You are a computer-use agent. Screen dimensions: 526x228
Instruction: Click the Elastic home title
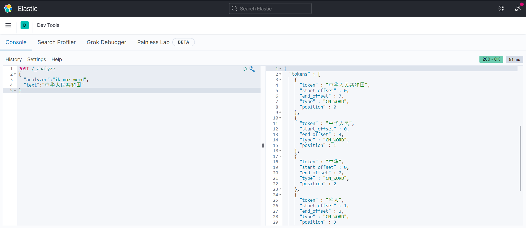pyautogui.click(x=28, y=8)
